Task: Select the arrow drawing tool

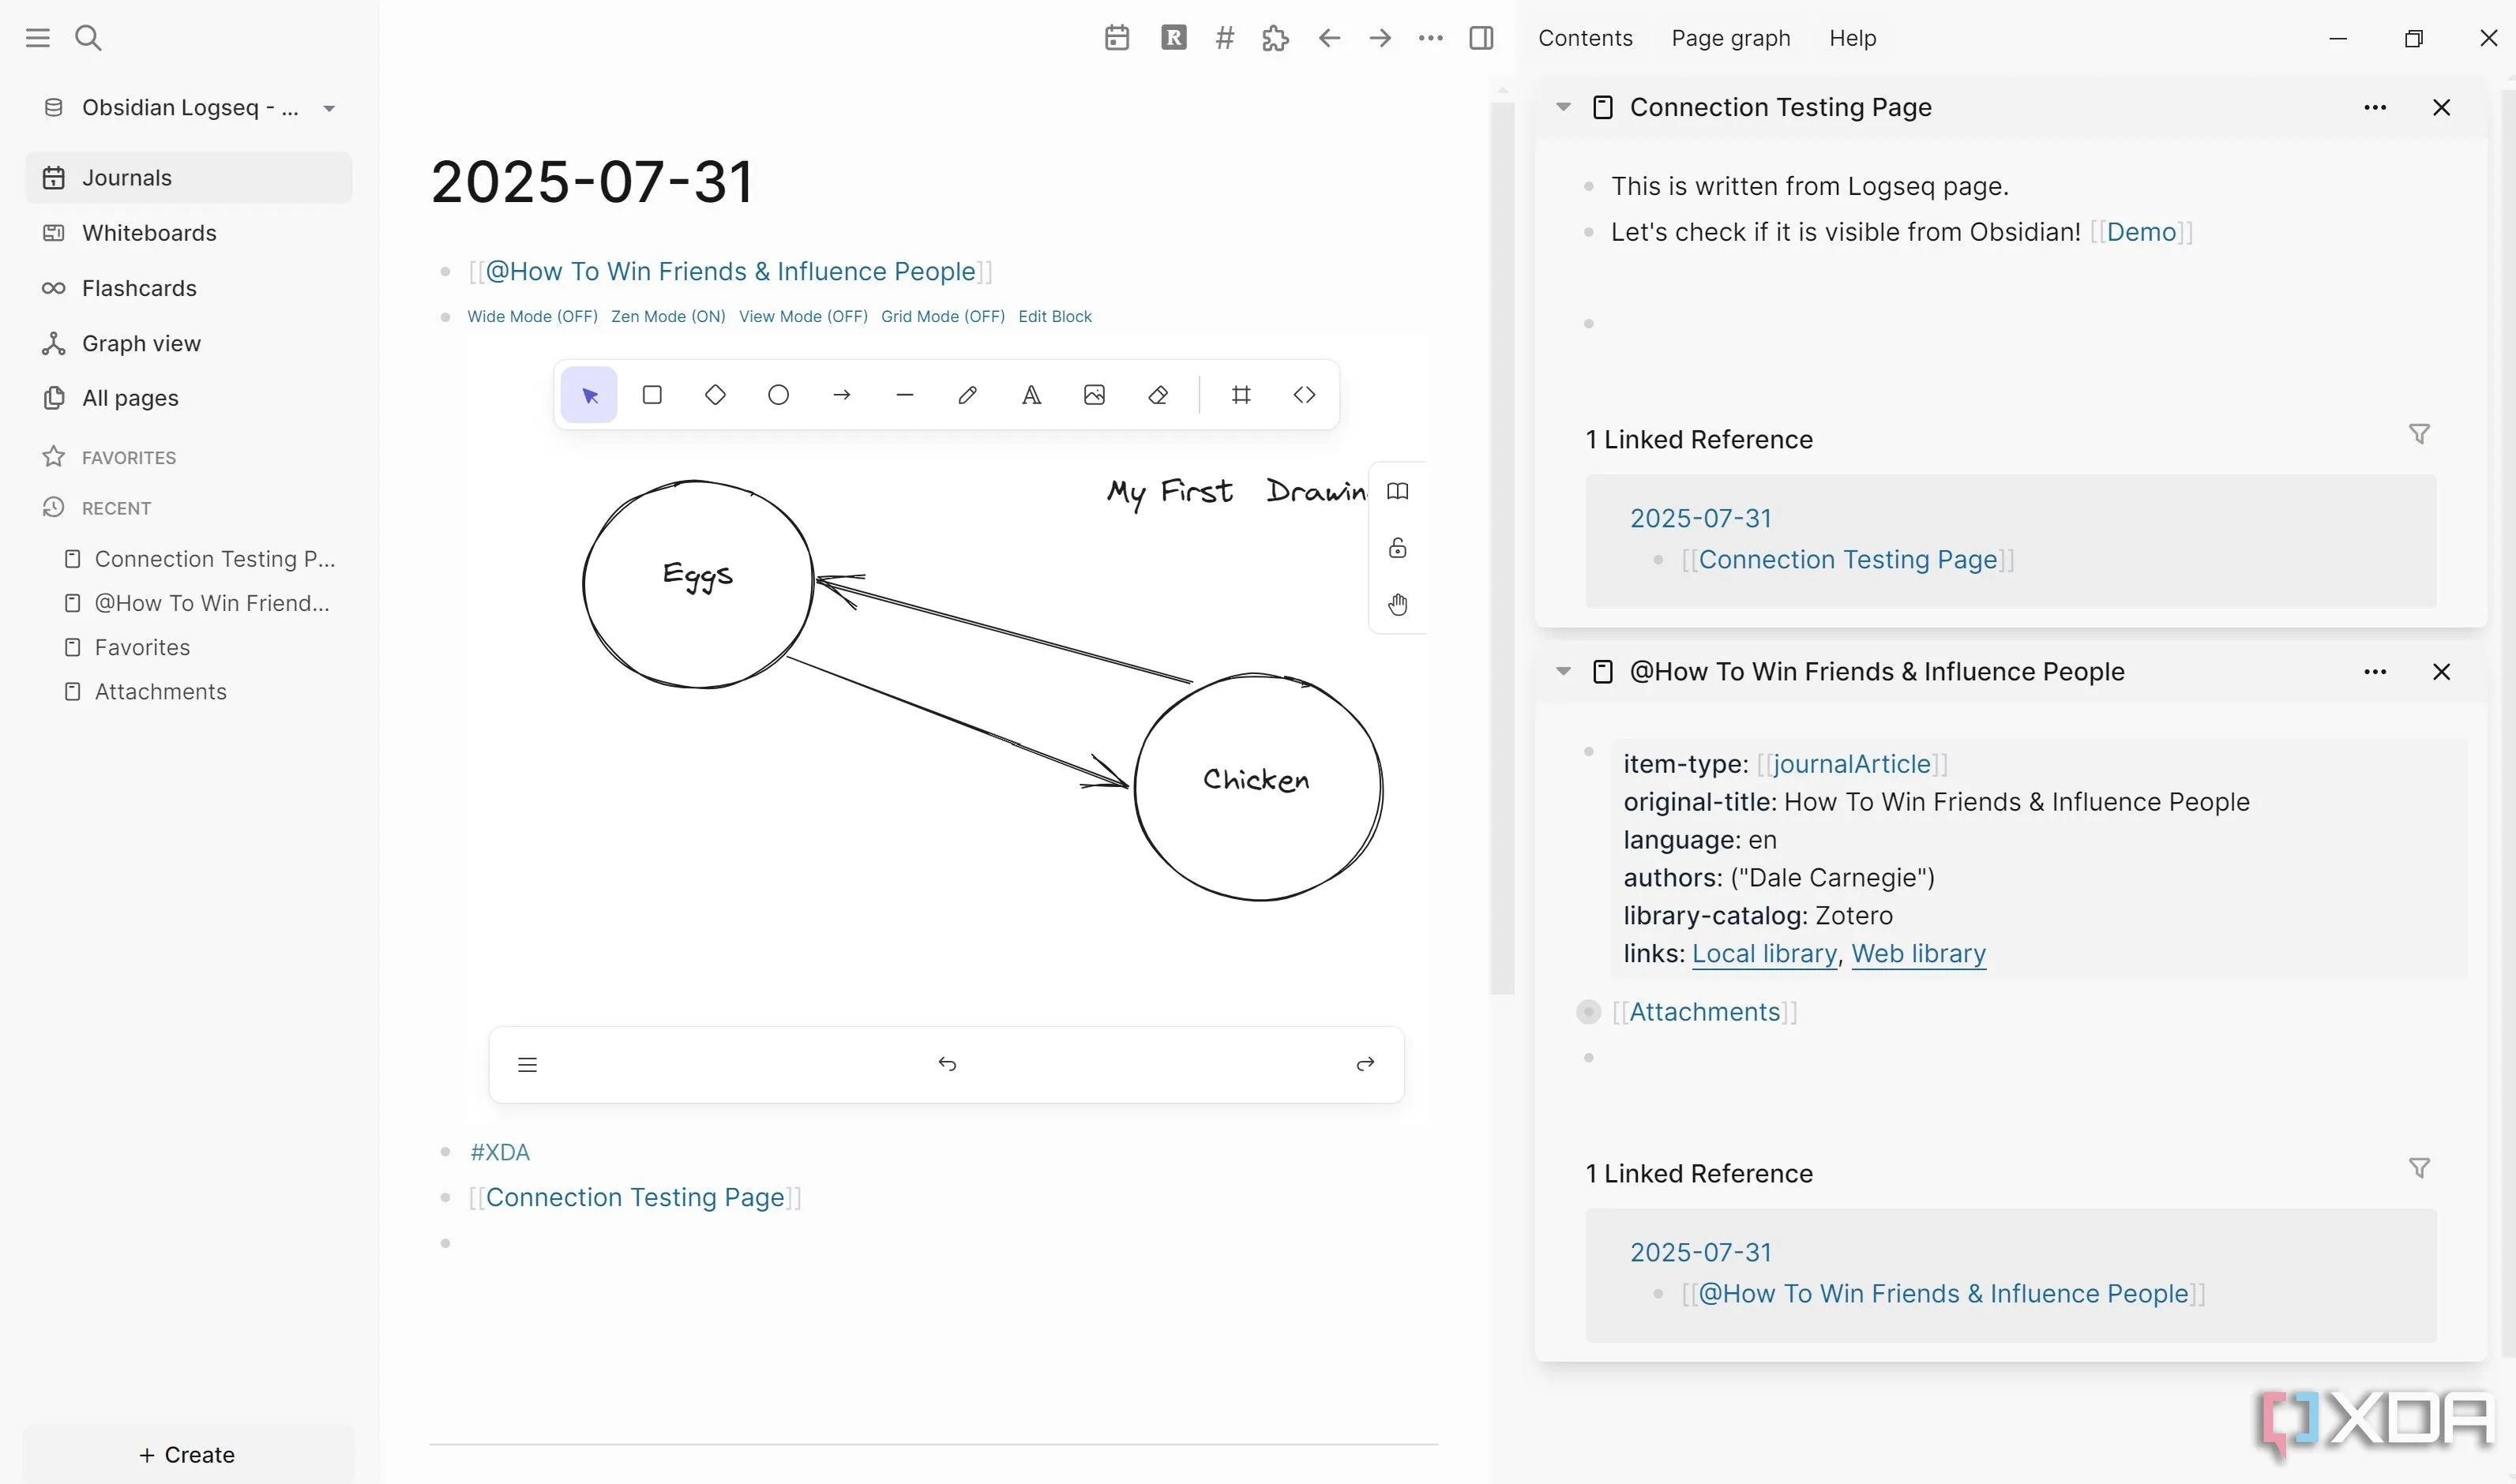Action: click(x=841, y=395)
